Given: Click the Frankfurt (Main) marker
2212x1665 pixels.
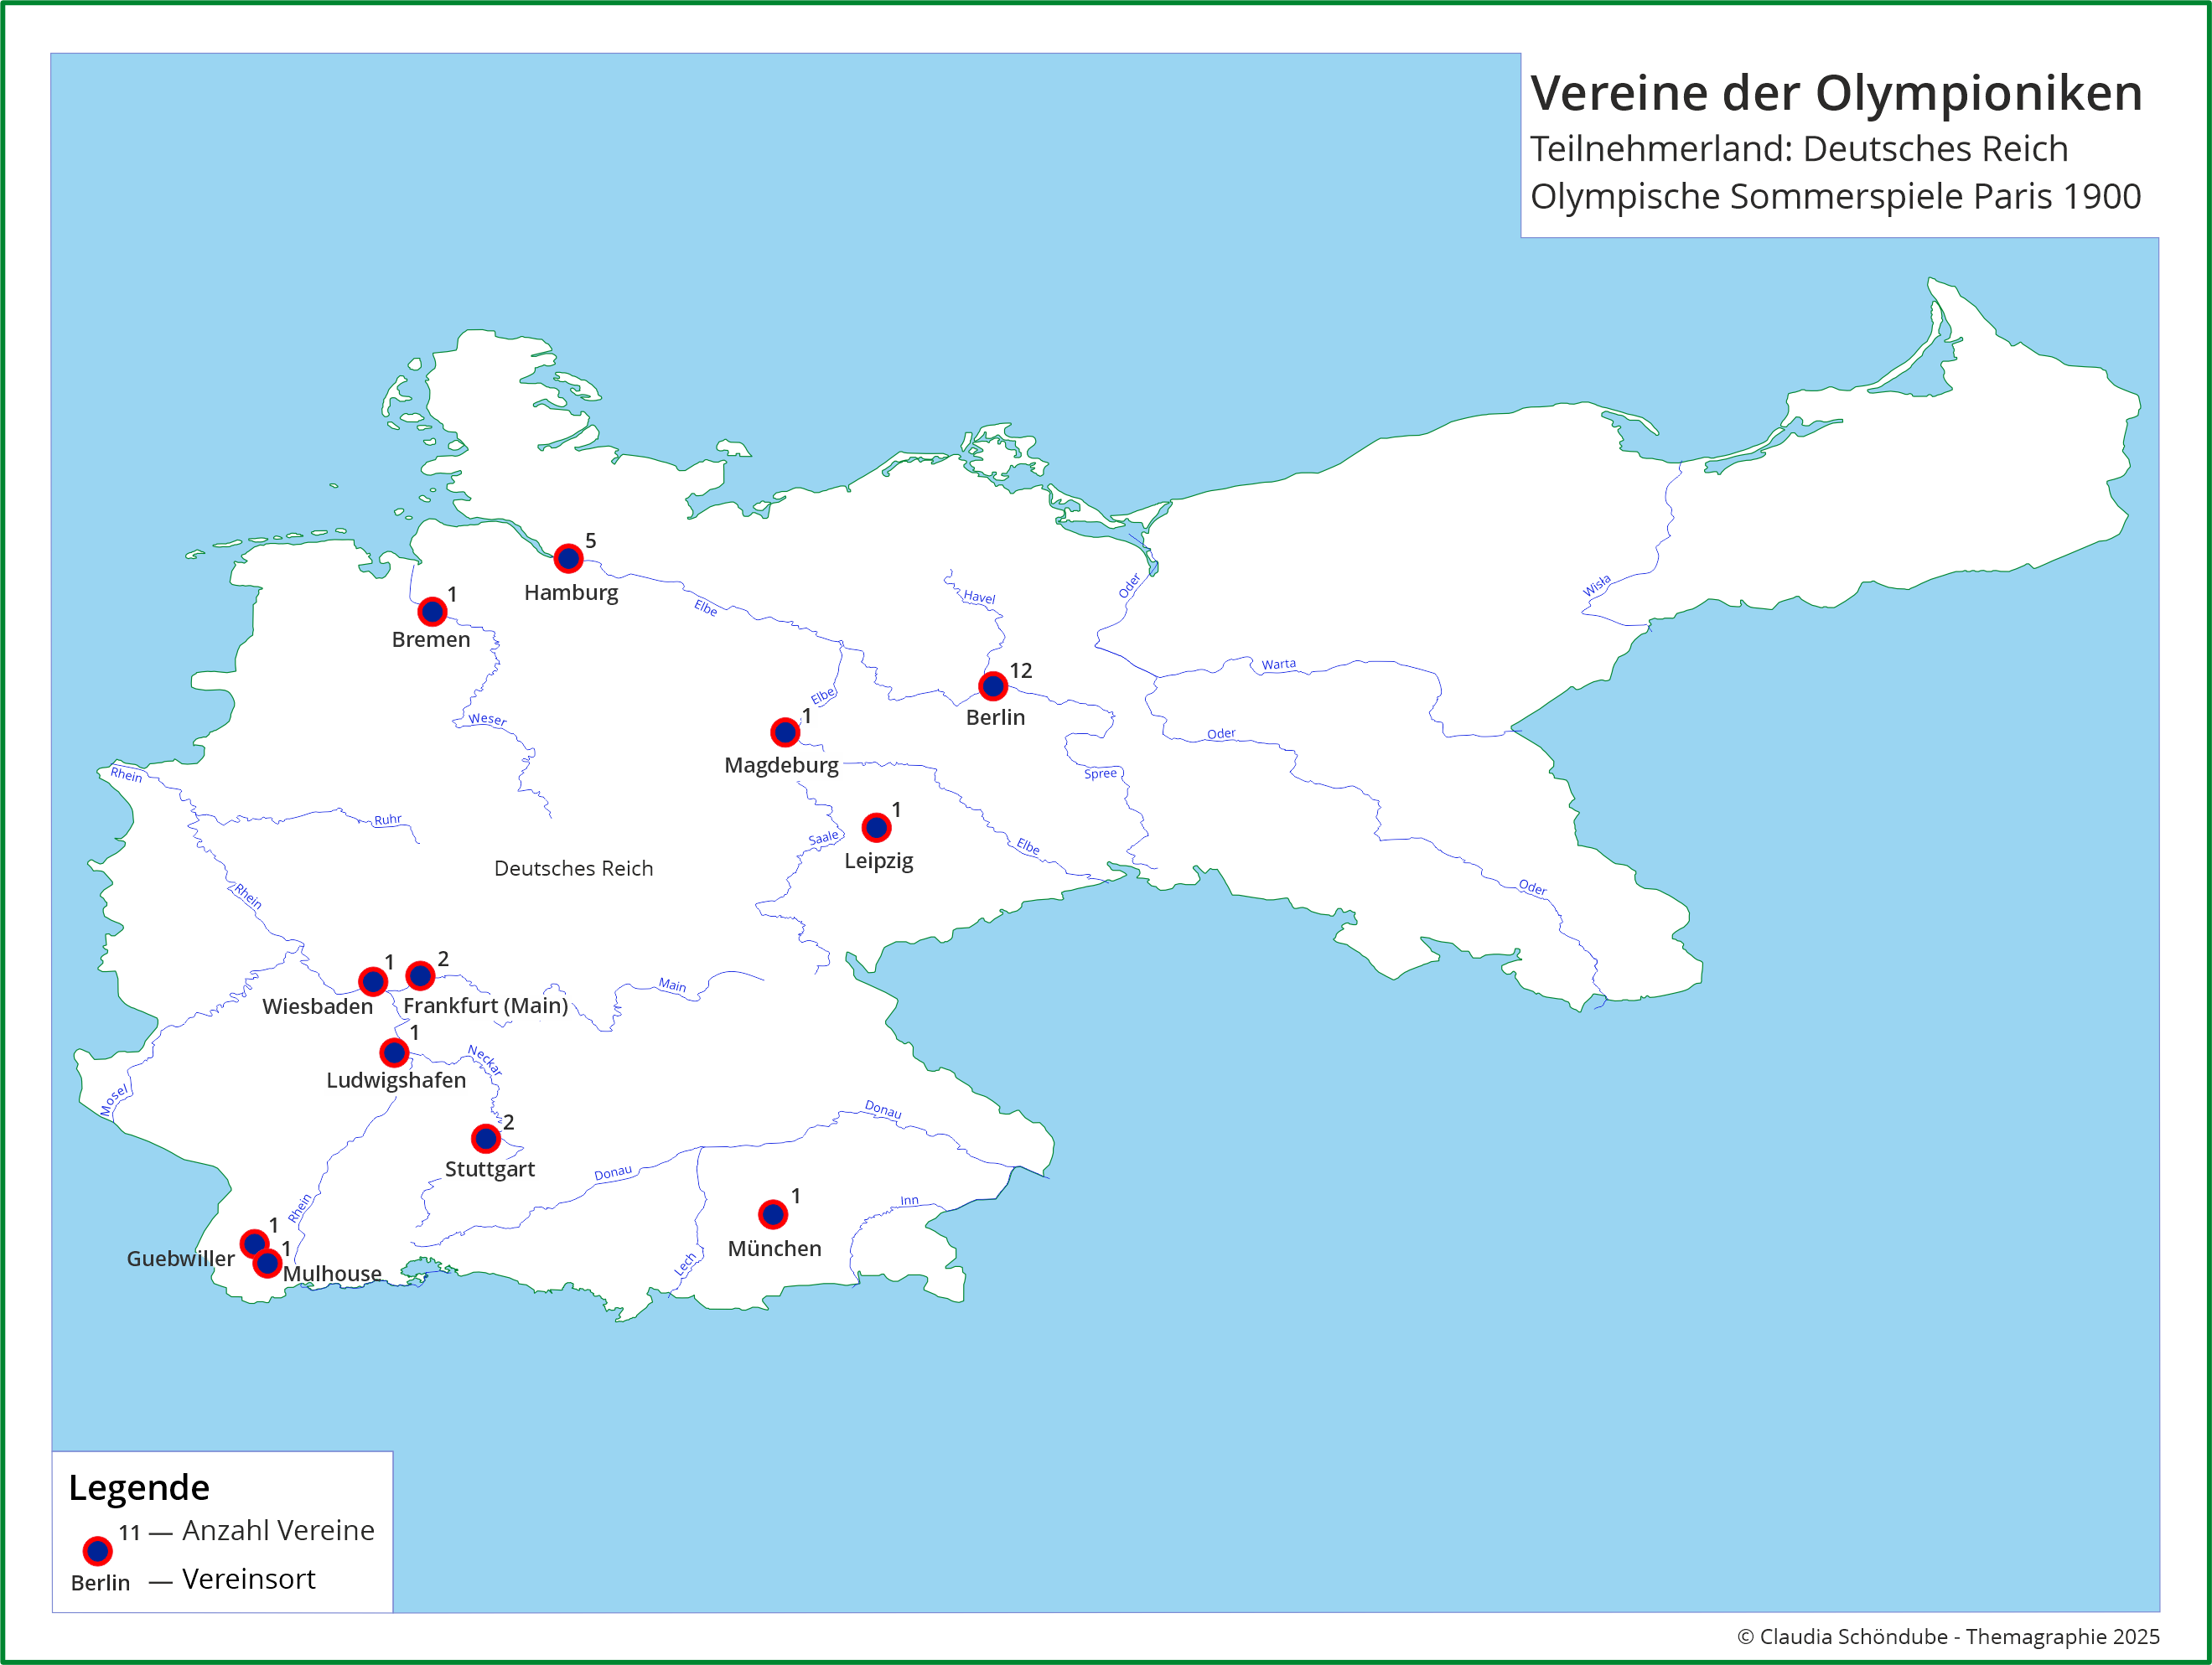Looking at the screenshot, I should 420,975.
